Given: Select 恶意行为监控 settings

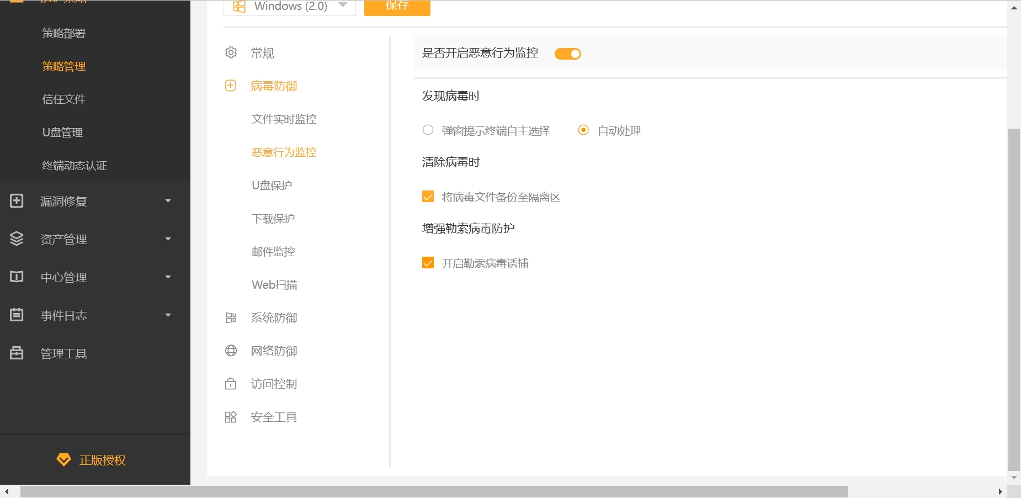Looking at the screenshot, I should 284,152.
